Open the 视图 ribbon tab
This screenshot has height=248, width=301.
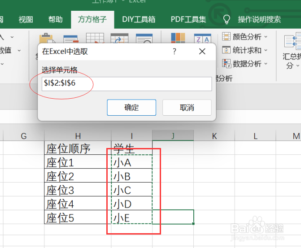[26, 19]
